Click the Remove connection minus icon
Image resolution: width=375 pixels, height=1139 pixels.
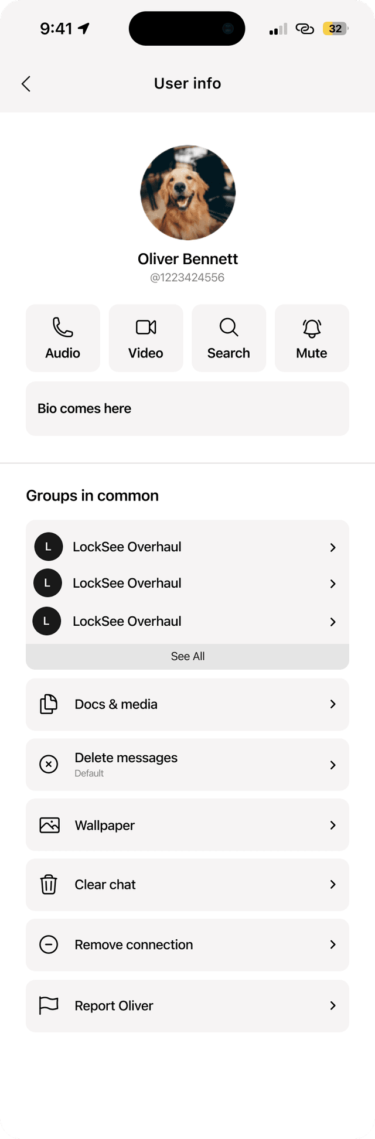49,944
